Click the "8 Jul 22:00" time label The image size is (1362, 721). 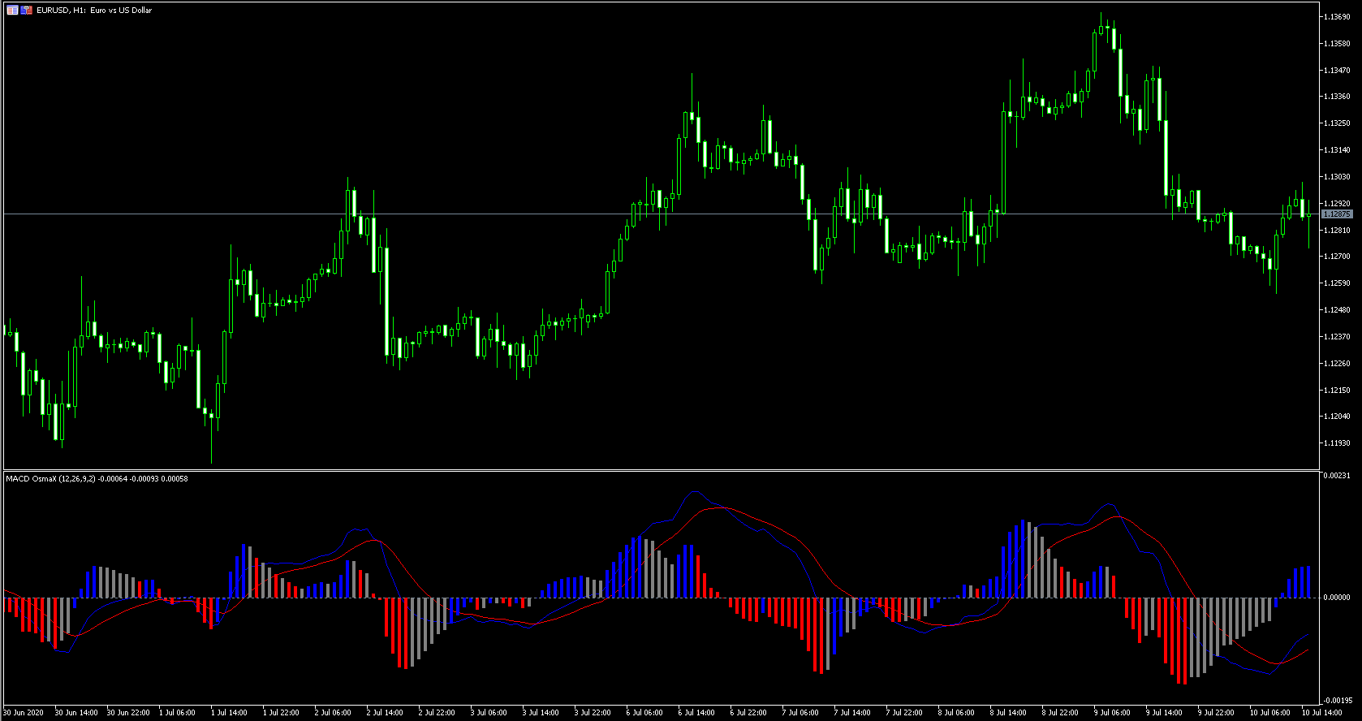(1060, 713)
